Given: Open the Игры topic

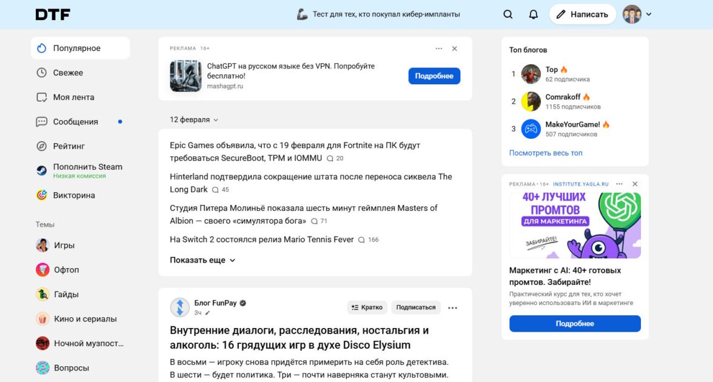Looking at the screenshot, I should 64,246.
